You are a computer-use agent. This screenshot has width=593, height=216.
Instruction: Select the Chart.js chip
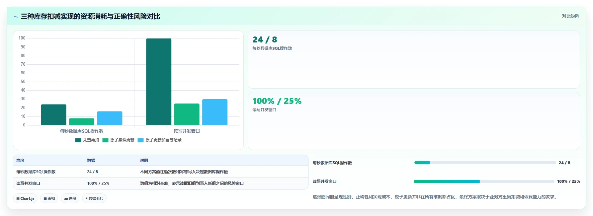coord(25,198)
